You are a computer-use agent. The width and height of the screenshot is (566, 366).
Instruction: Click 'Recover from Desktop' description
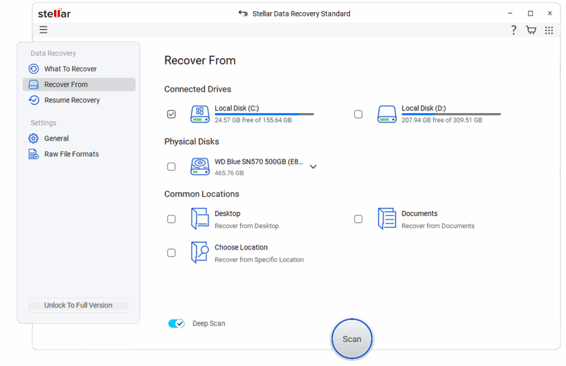247,226
